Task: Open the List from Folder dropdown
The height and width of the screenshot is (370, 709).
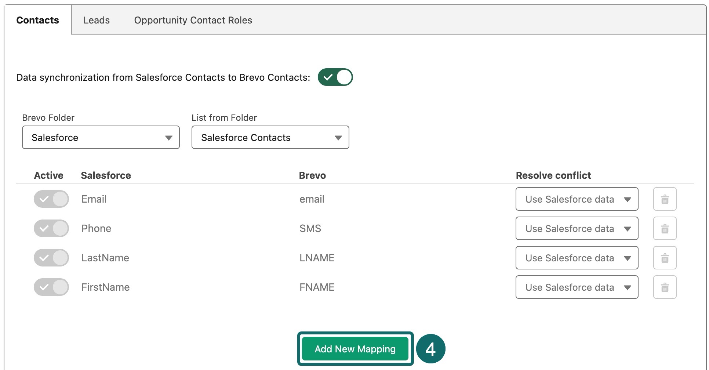Action: tap(270, 137)
